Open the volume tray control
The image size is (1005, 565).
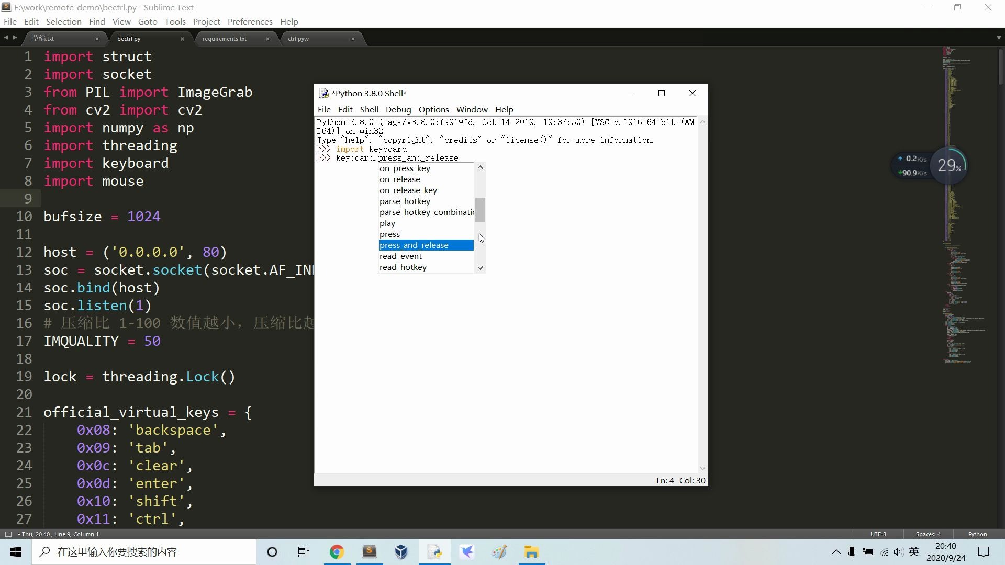pos(899,552)
